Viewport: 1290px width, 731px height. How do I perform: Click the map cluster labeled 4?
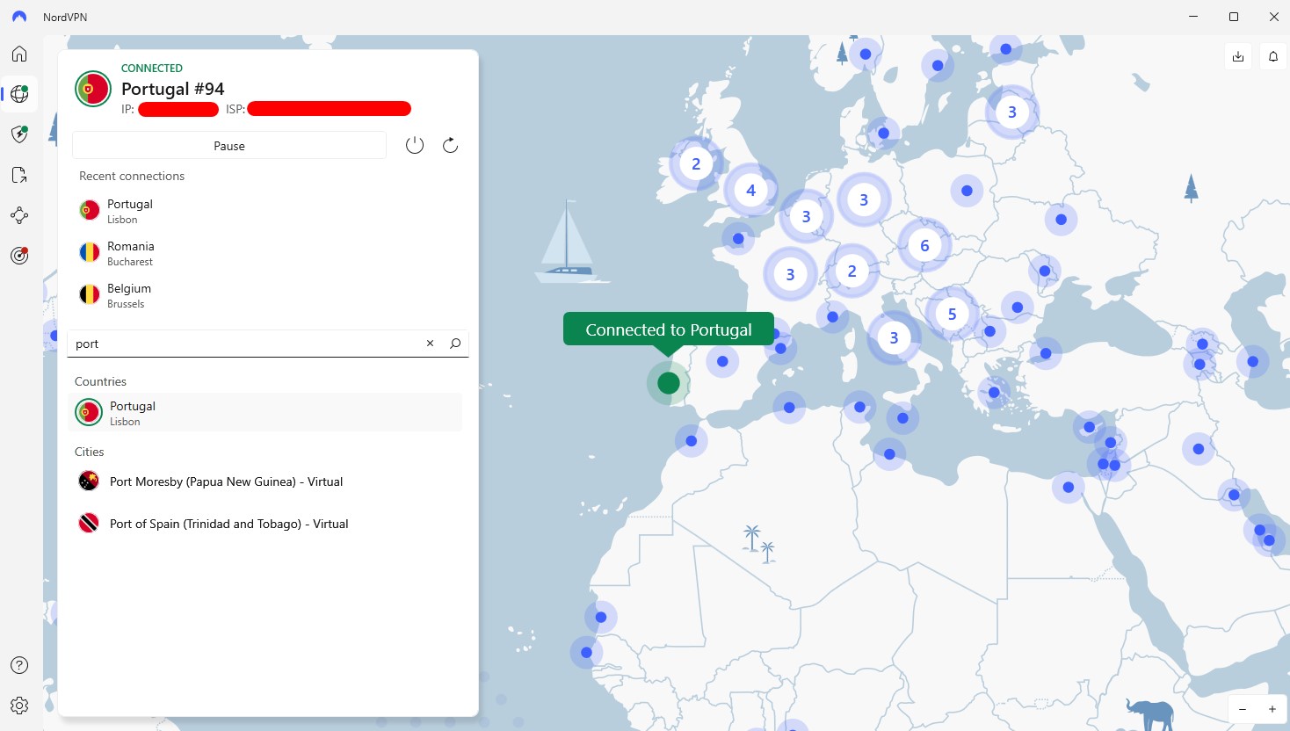[750, 191]
